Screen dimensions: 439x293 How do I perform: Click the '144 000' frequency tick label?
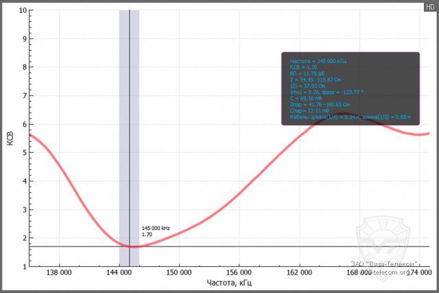(119, 272)
